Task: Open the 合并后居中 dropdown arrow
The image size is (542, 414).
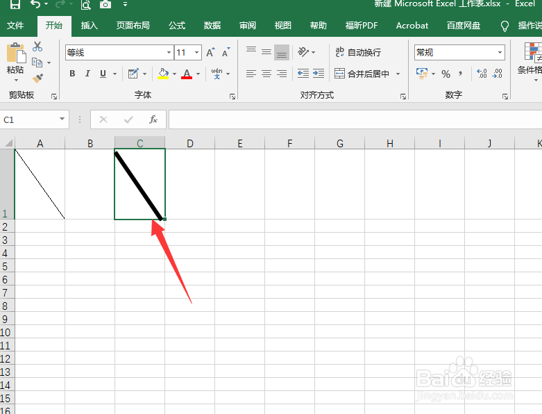Action: pyautogui.click(x=398, y=74)
